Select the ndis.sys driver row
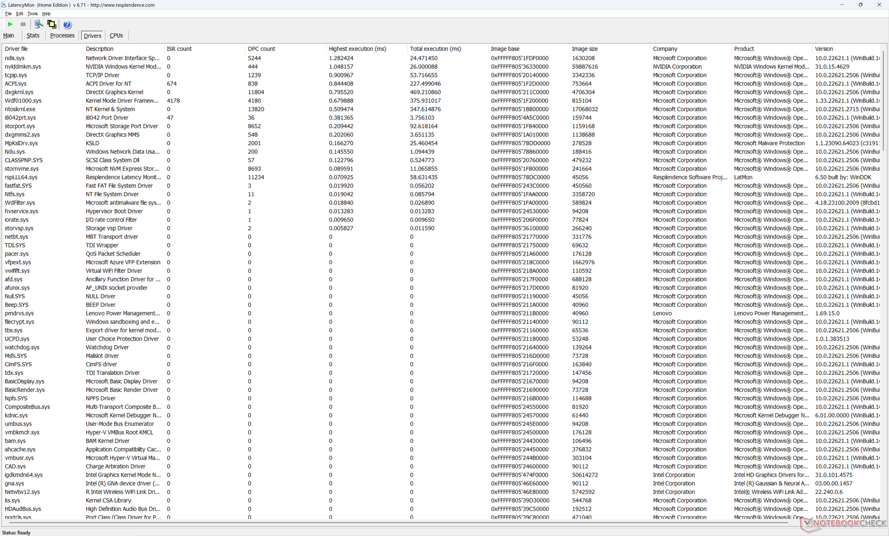 [x=442, y=58]
